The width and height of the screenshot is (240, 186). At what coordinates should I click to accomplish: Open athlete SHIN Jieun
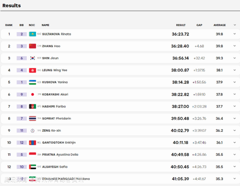coord(50,58)
